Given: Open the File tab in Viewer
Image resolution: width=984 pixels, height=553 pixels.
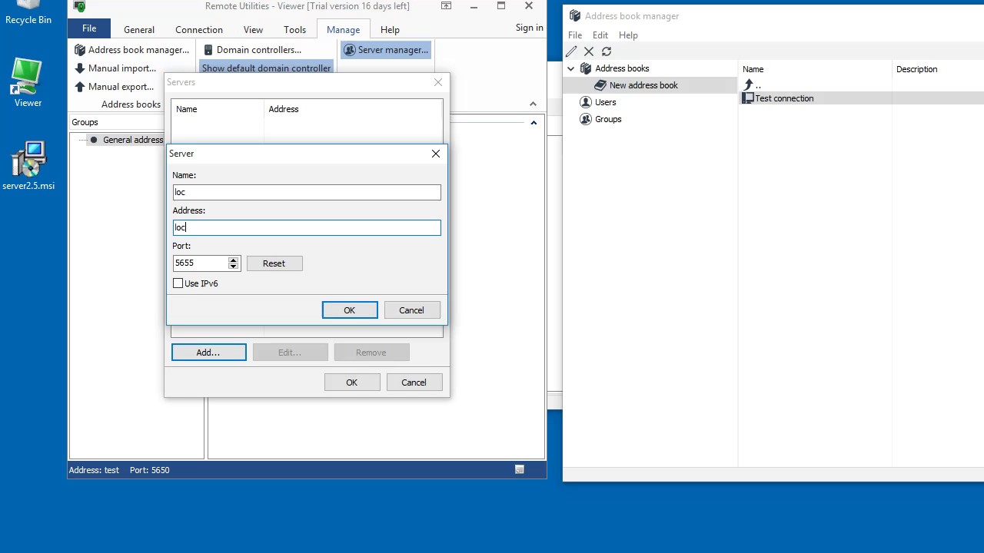Looking at the screenshot, I should coord(89,28).
